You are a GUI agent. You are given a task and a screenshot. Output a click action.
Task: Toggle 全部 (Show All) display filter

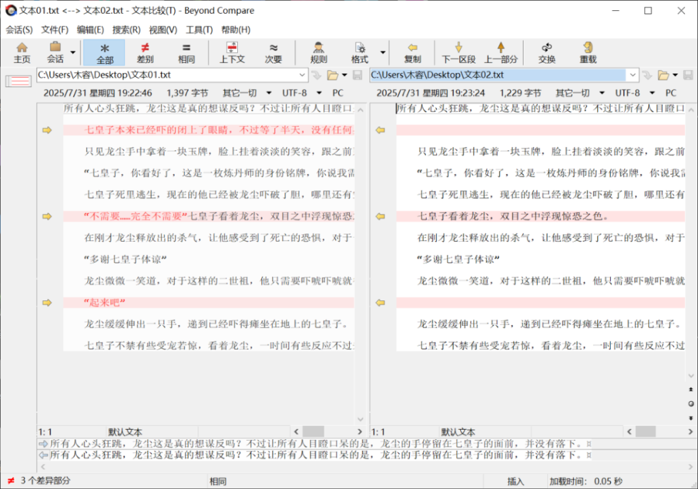click(x=104, y=52)
